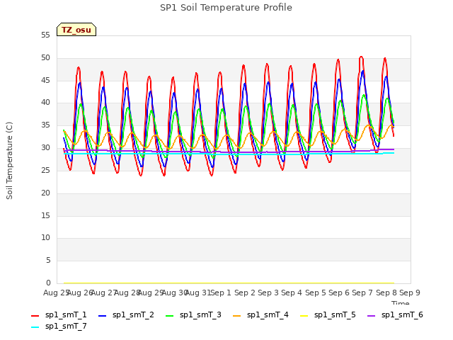Click the sp1_smT_1 legend entry
453x340 pixels.
(59, 314)
